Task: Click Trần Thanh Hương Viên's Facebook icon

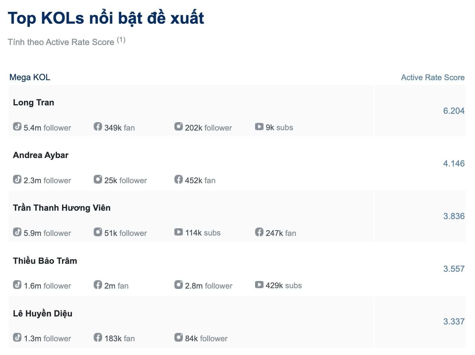Action: click(x=259, y=232)
